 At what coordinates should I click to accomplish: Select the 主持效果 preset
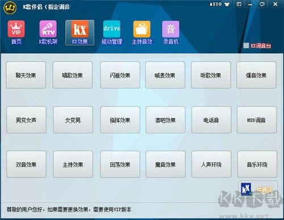coord(73,164)
